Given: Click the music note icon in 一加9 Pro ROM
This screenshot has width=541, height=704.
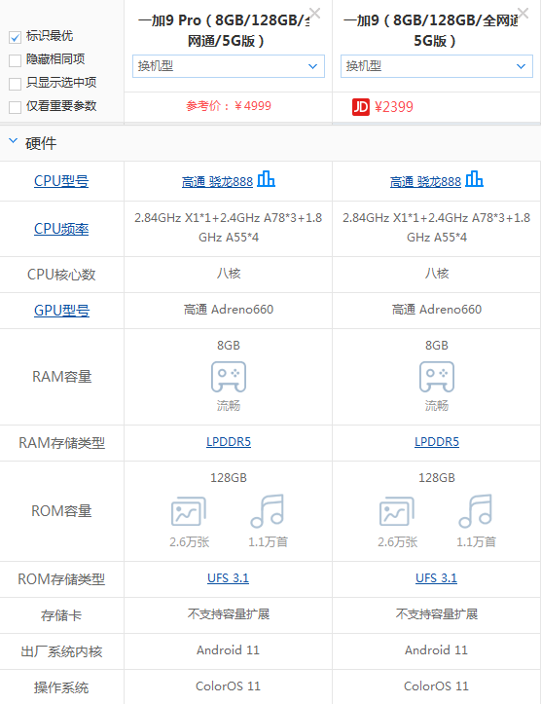Looking at the screenshot, I should (268, 511).
